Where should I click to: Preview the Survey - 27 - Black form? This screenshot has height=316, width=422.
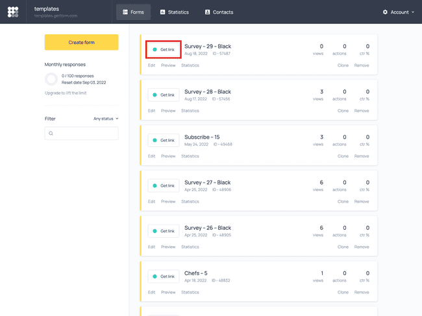[x=168, y=201]
